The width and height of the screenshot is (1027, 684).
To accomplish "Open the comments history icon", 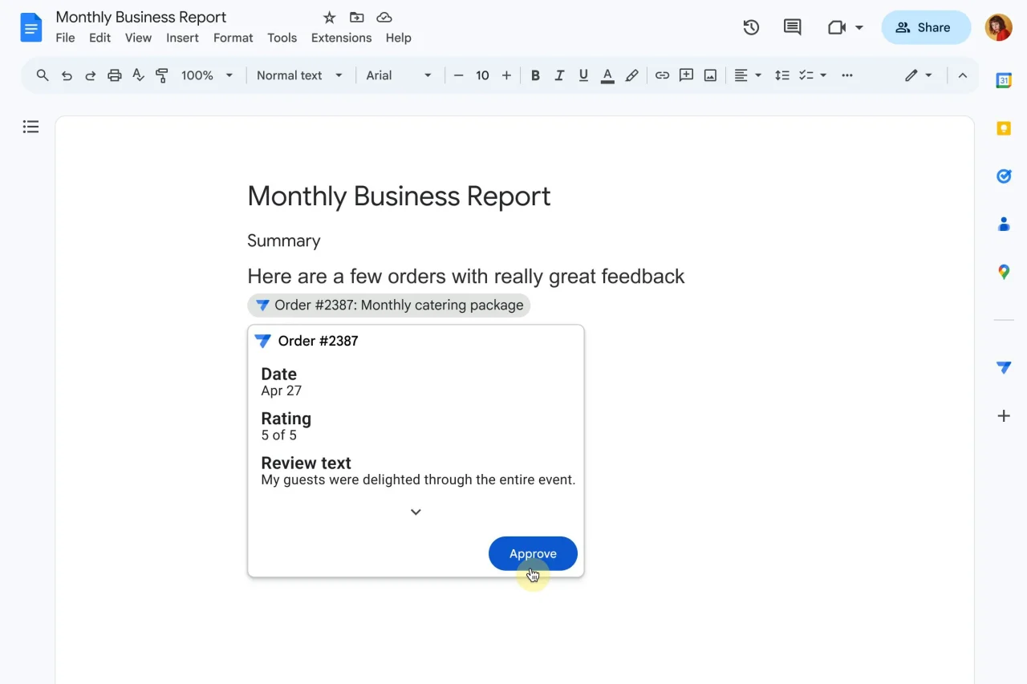I will [792, 27].
